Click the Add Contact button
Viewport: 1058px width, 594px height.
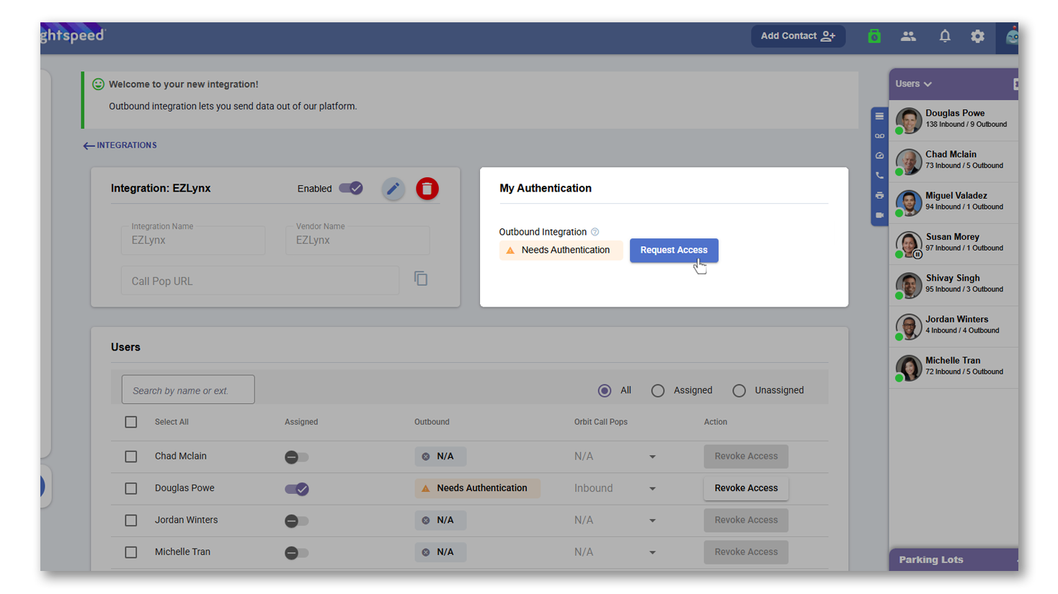coord(798,36)
